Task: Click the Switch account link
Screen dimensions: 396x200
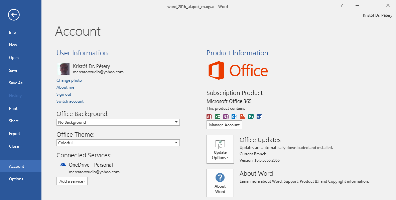Action: point(70,101)
